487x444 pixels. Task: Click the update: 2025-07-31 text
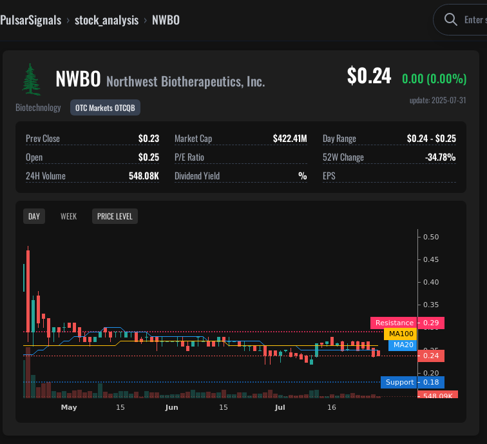click(x=437, y=100)
